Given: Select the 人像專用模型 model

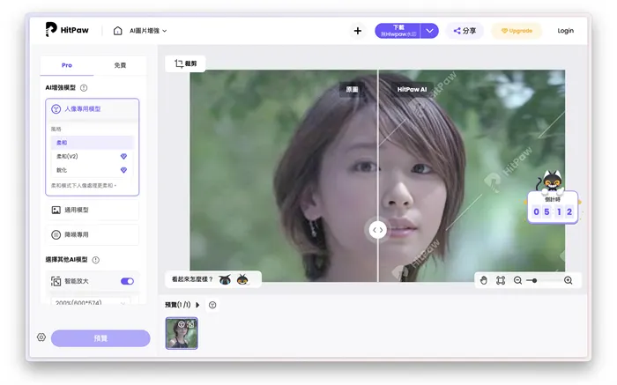Looking at the screenshot, I should pyautogui.click(x=92, y=109).
